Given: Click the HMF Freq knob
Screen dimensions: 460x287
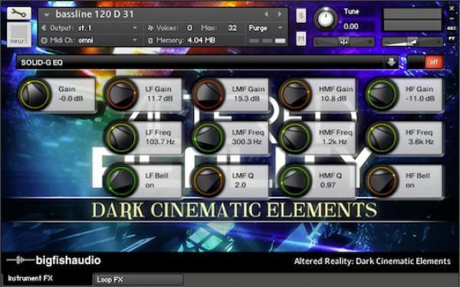Looking at the screenshot, I should (x=295, y=138).
